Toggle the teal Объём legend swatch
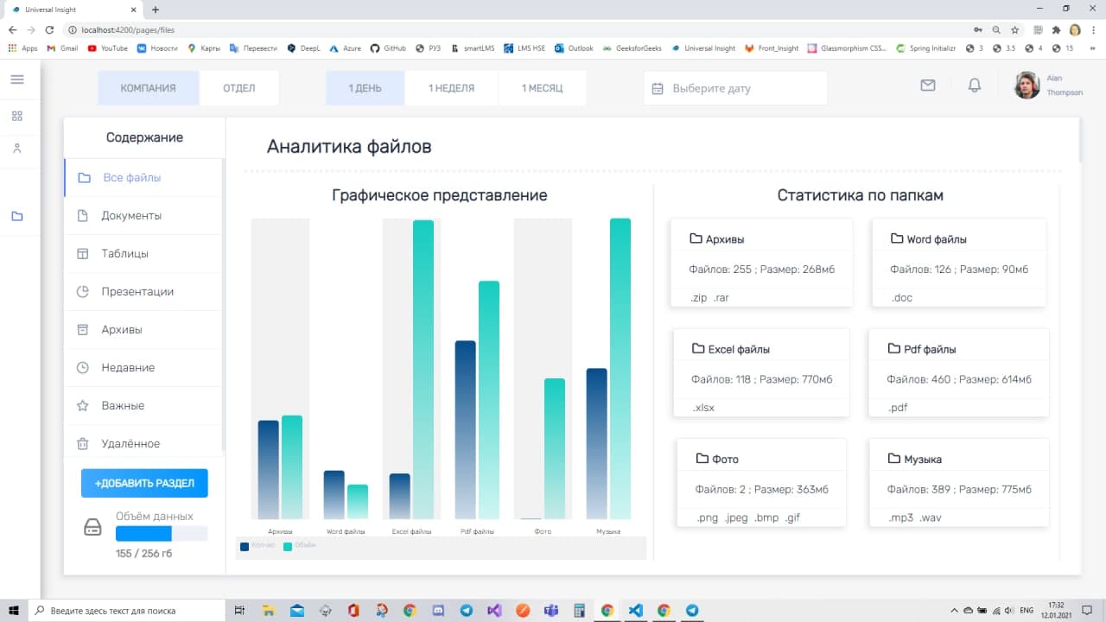1106x622 pixels. tap(288, 546)
